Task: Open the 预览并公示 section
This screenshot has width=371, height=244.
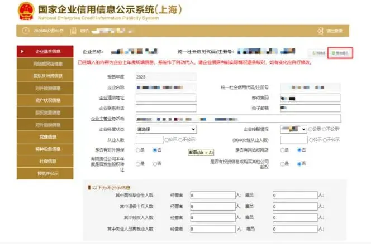Action: 45,173
